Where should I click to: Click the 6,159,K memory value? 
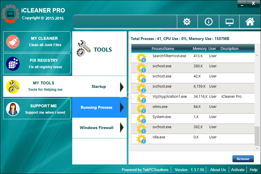(200, 86)
